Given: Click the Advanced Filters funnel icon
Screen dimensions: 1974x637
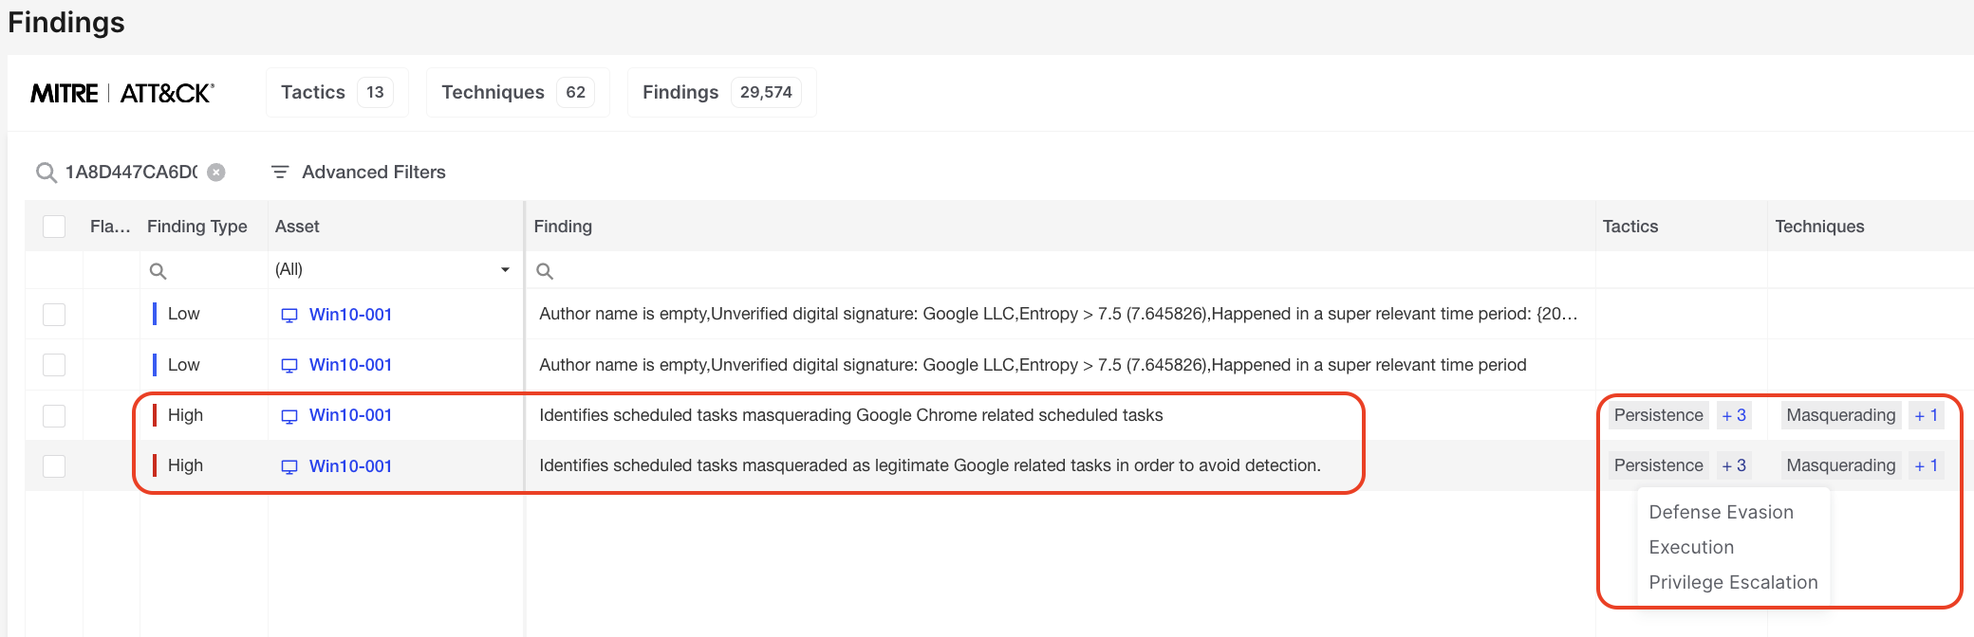Looking at the screenshot, I should click(280, 173).
